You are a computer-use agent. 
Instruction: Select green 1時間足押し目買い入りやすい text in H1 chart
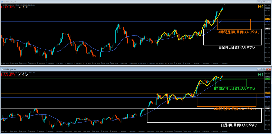coord(234,89)
